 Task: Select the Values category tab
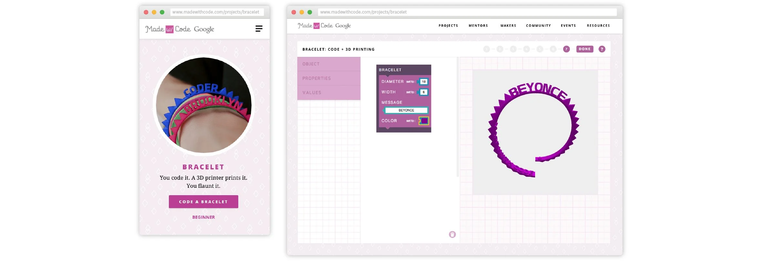329,93
